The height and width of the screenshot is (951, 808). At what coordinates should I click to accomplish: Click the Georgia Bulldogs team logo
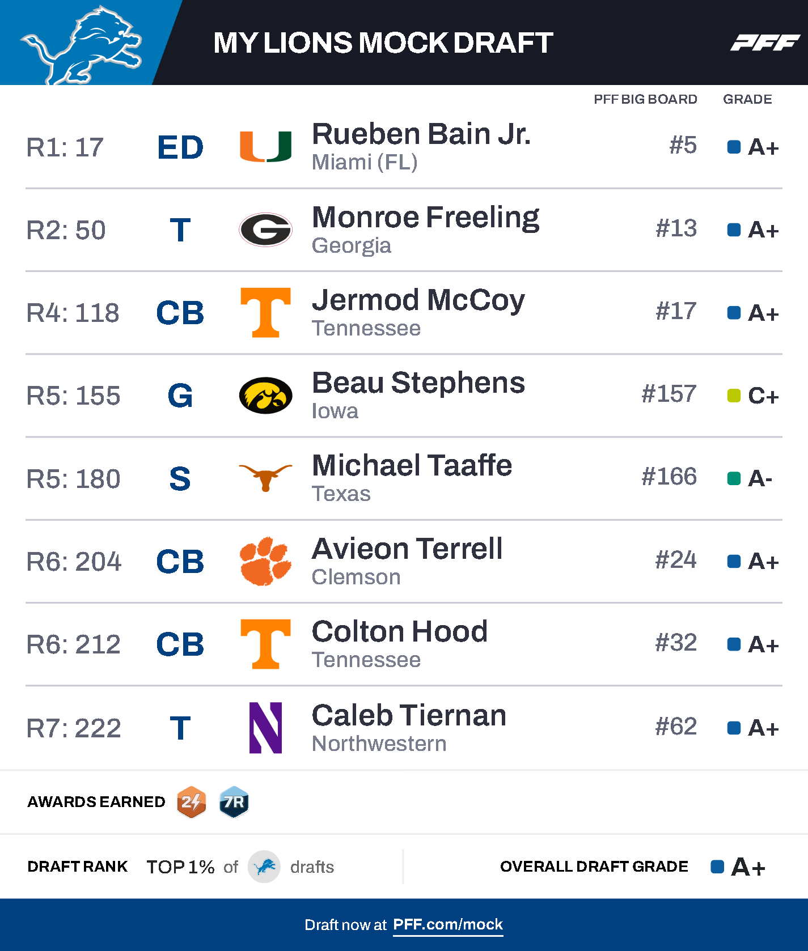(265, 230)
